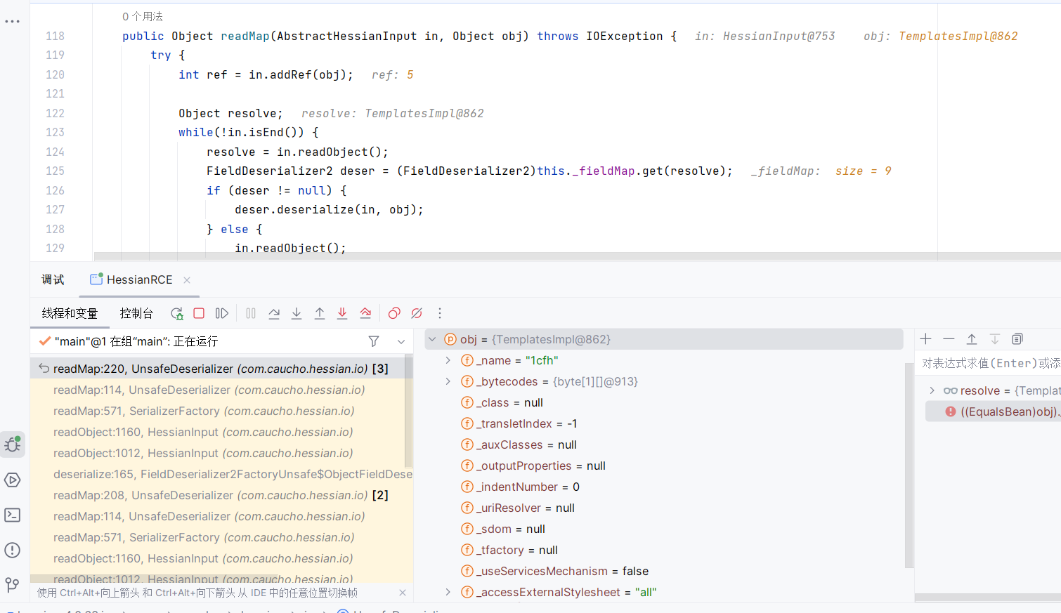Rerun the HessianRCE debug session
Image resolution: width=1061 pixels, height=613 pixels.
(x=176, y=313)
